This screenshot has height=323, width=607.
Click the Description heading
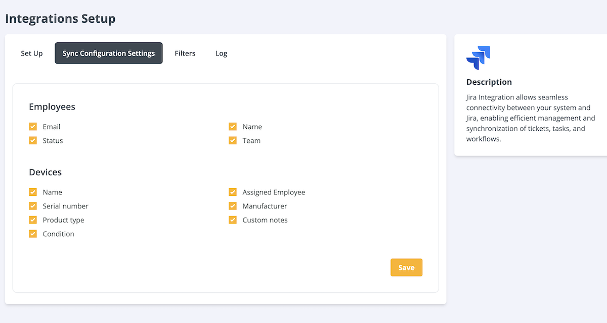click(489, 82)
